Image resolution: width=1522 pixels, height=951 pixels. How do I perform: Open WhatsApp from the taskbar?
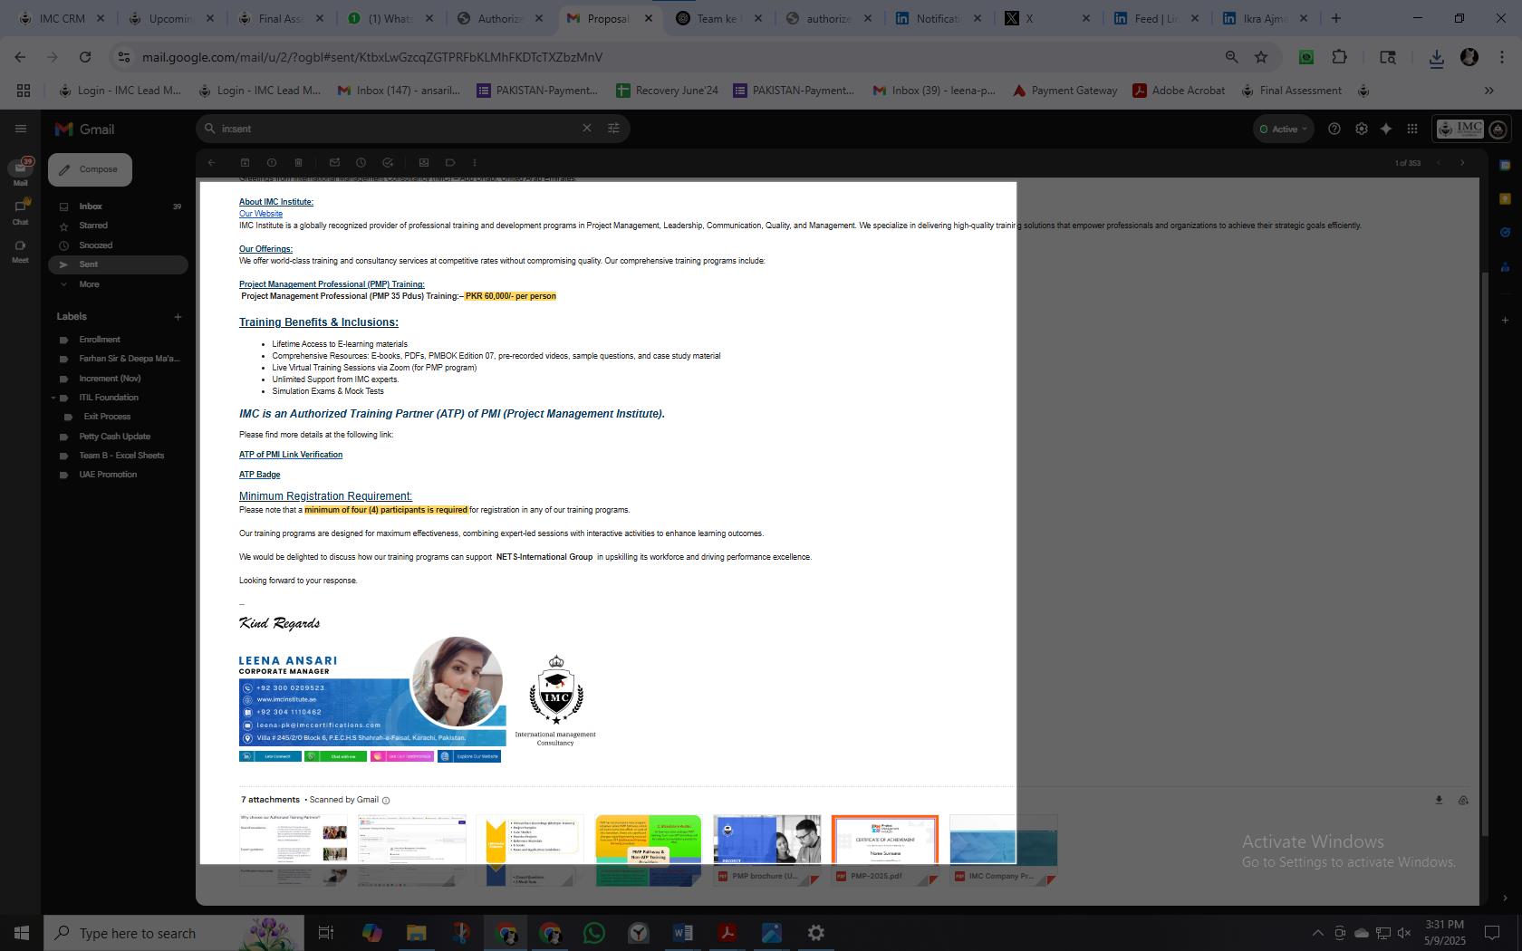594,933
